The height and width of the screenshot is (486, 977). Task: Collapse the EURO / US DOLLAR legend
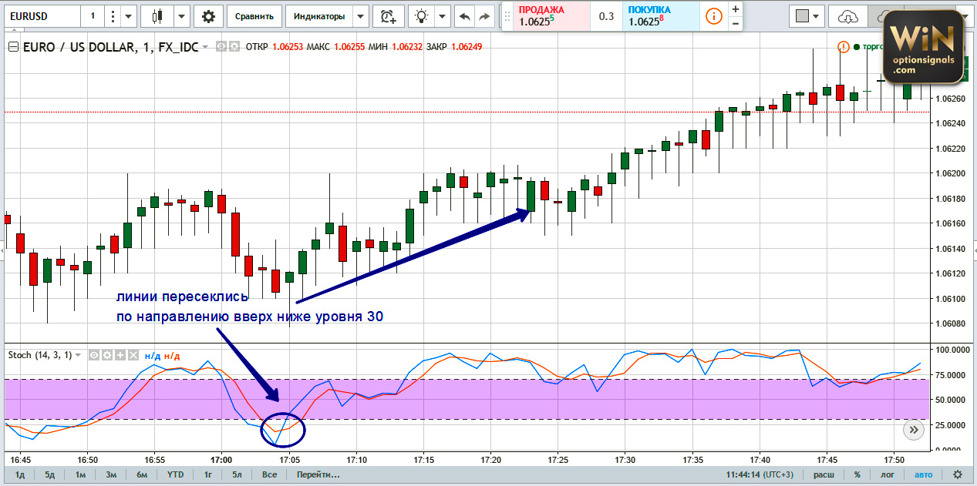tap(13, 47)
